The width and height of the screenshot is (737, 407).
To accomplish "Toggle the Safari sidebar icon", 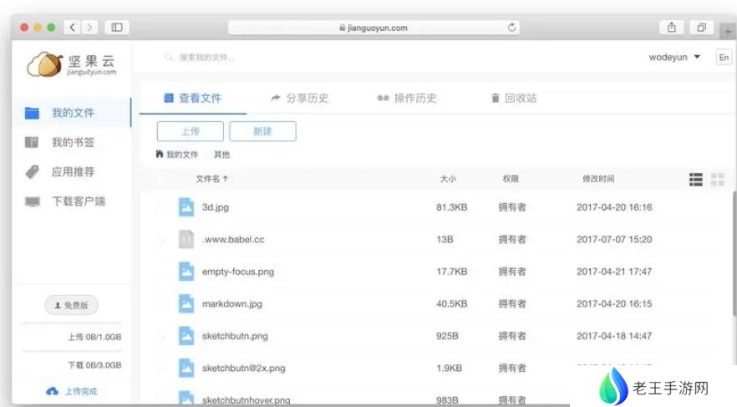I will pos(116,28).
